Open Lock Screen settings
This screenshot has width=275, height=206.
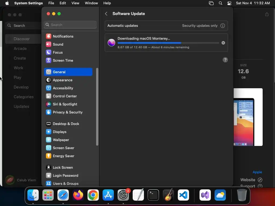(x=68, y=168)
